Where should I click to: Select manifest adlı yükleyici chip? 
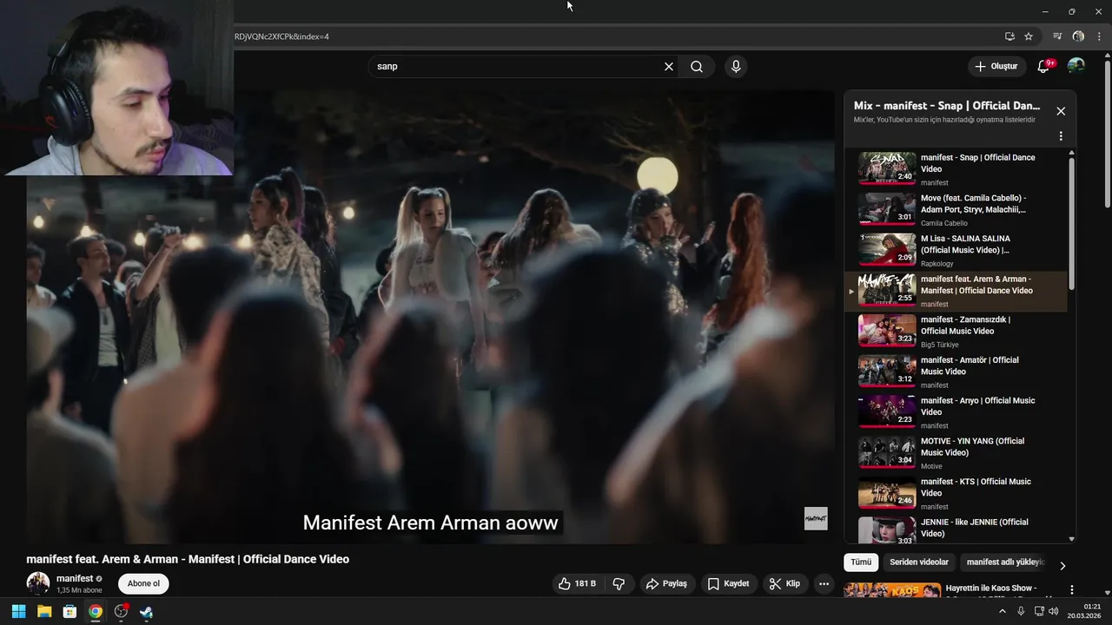(1005, 562)
